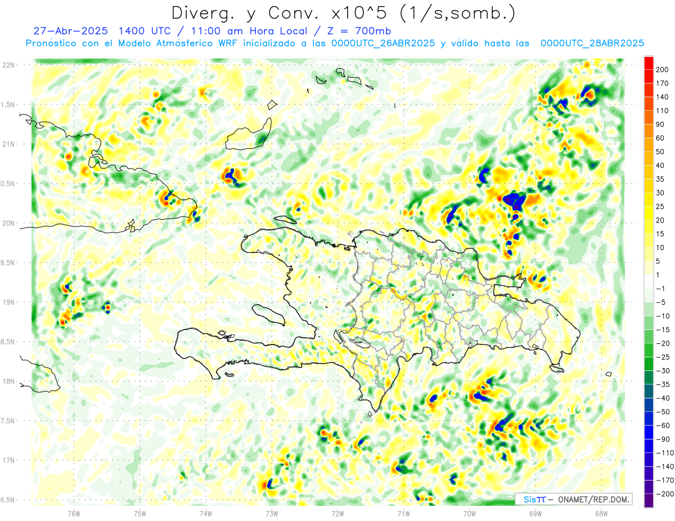The height and width of the screenshot is (521, 675).
Task: Click the '18N' latitude axis label
Action: click(x=9, y=382)
